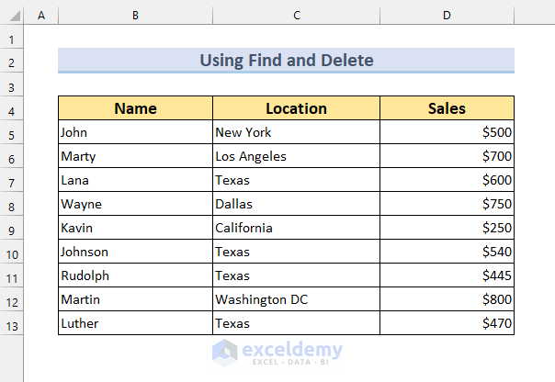
Task: Select column D header
Action: coord(447,16)
